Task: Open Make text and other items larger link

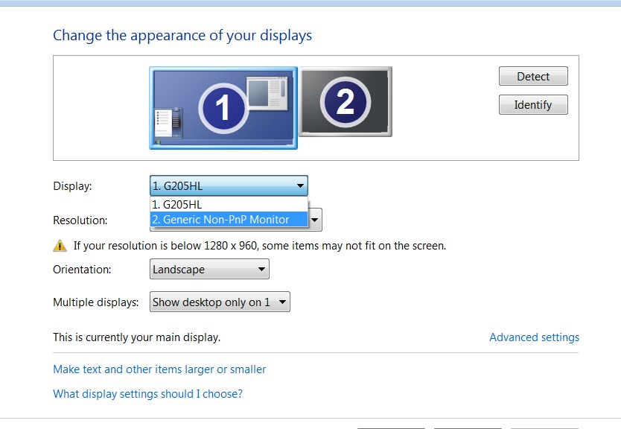Action: (159, 369)
